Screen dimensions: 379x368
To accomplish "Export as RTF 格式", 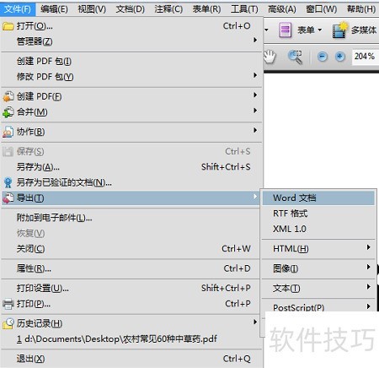I will click(318, 214).
